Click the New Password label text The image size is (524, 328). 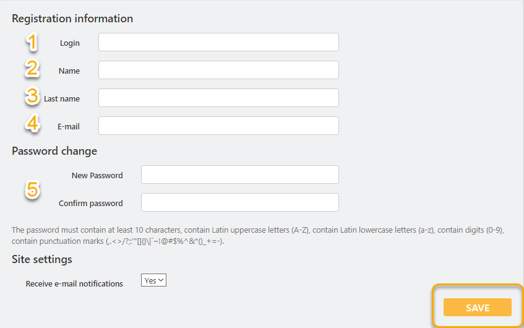coord(97,175)
